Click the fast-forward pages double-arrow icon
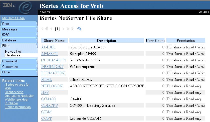Screen dimensions: 210x122 point(68,29)
